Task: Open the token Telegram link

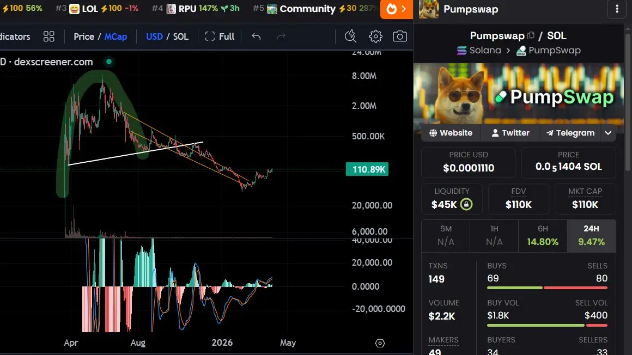Action: point(570,133)
